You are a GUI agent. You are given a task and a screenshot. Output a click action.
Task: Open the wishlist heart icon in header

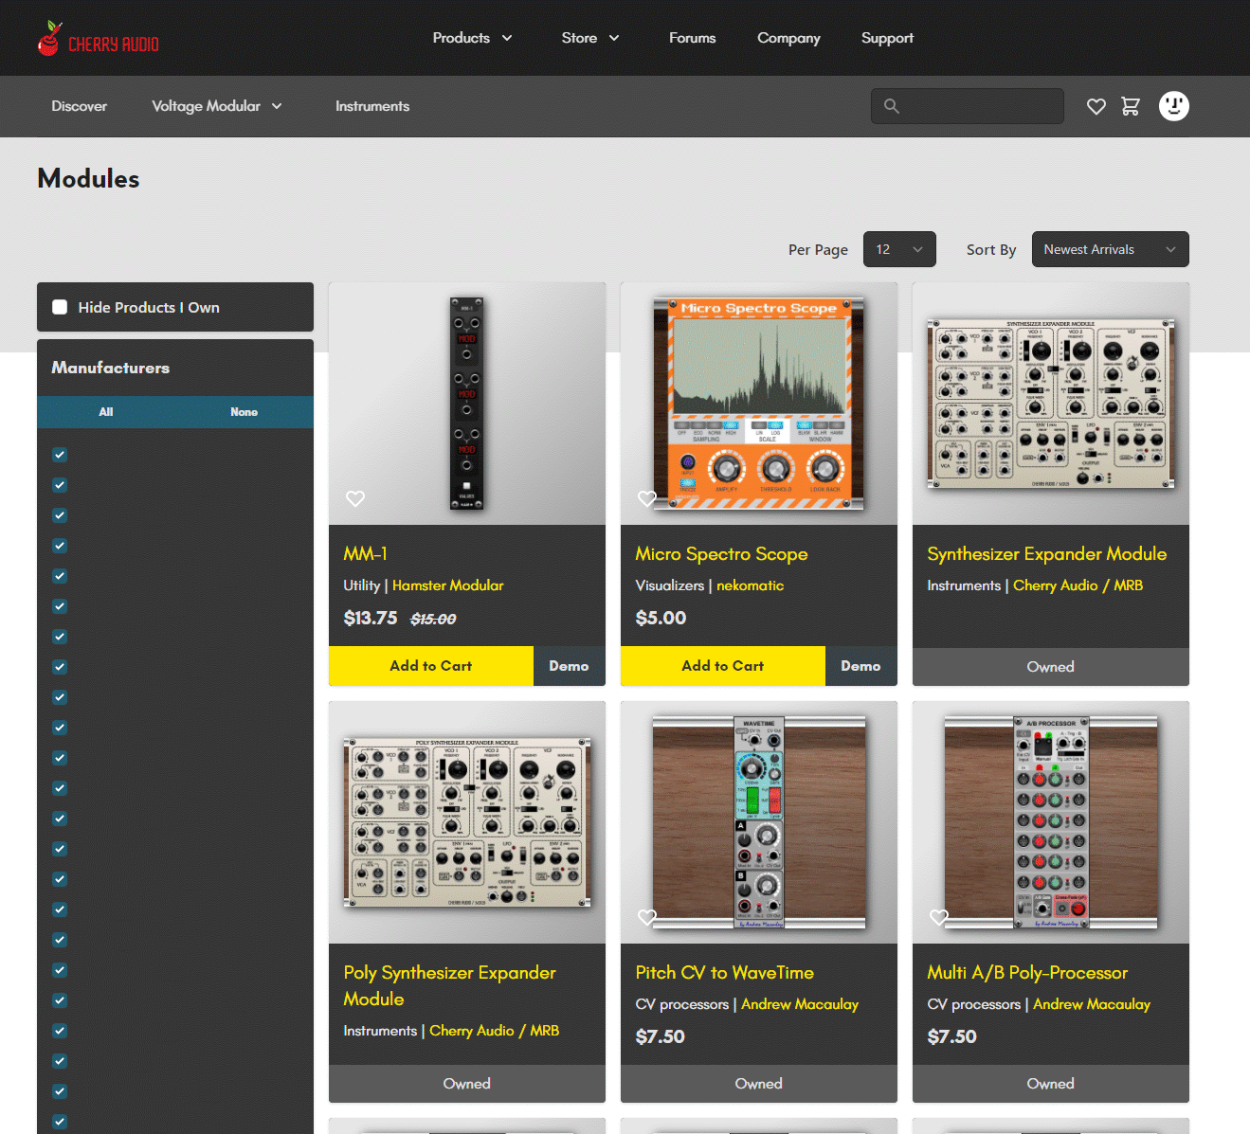point(1096,107)
